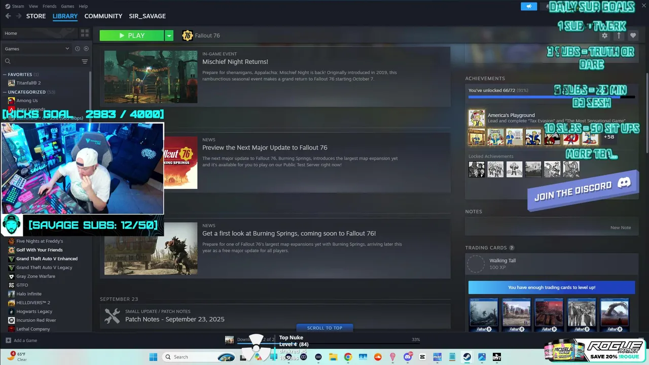Viewport: 649px width, 365px height.
Task: Click Add a Game
Action: pyautogui.click(x=21, y=341)
